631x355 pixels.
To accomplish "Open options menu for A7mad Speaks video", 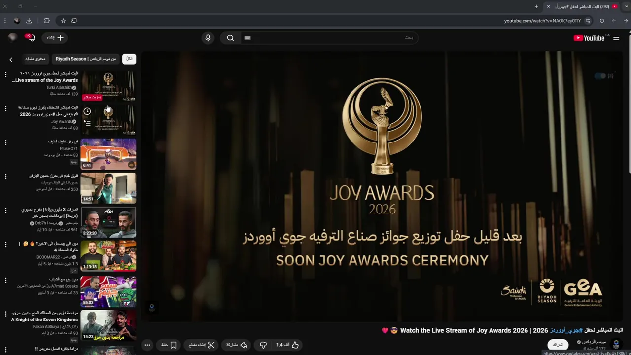I will (6, 280).
